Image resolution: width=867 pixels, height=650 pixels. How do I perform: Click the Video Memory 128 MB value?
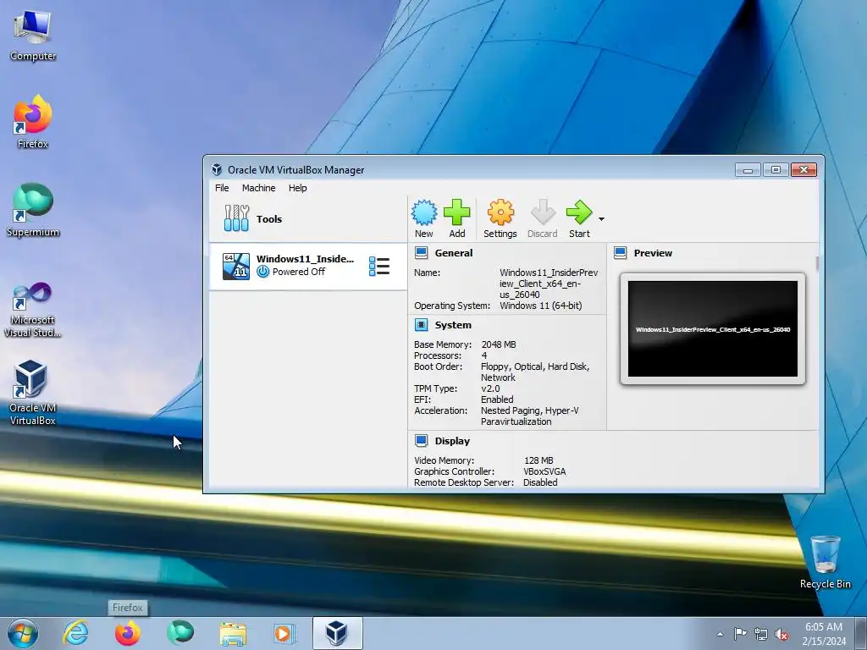(538, 460)
